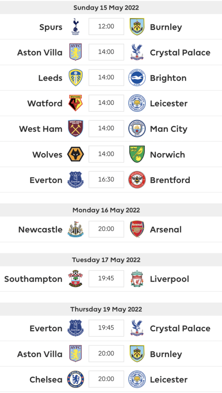This screenshot has height=393, width=222.
Task: Select the Arsenal cannon badge
Action: point(137,229)
